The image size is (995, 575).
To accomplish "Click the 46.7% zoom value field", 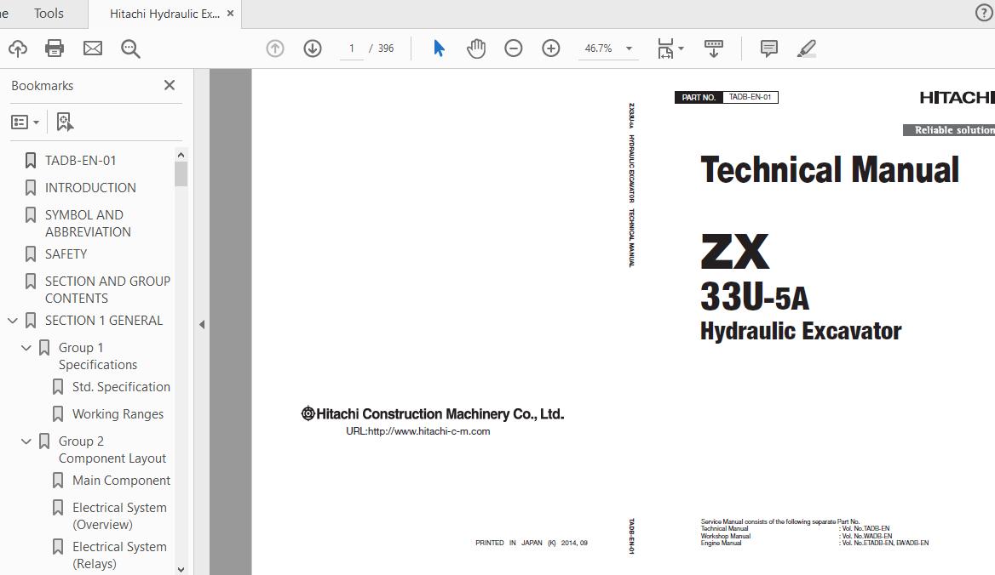I will click(x=598, y=48).
